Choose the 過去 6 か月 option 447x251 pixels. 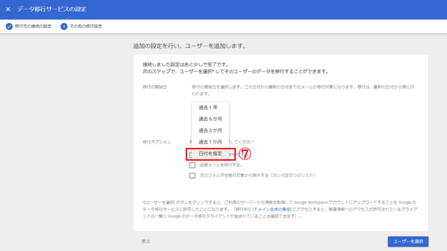click(x=210, y=119)
